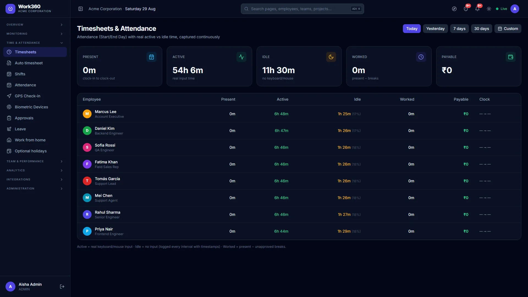This screenshot has width=528, height=297.
Task: Open the shield alerts icon with badge
Action: click(x=466, y=9)
